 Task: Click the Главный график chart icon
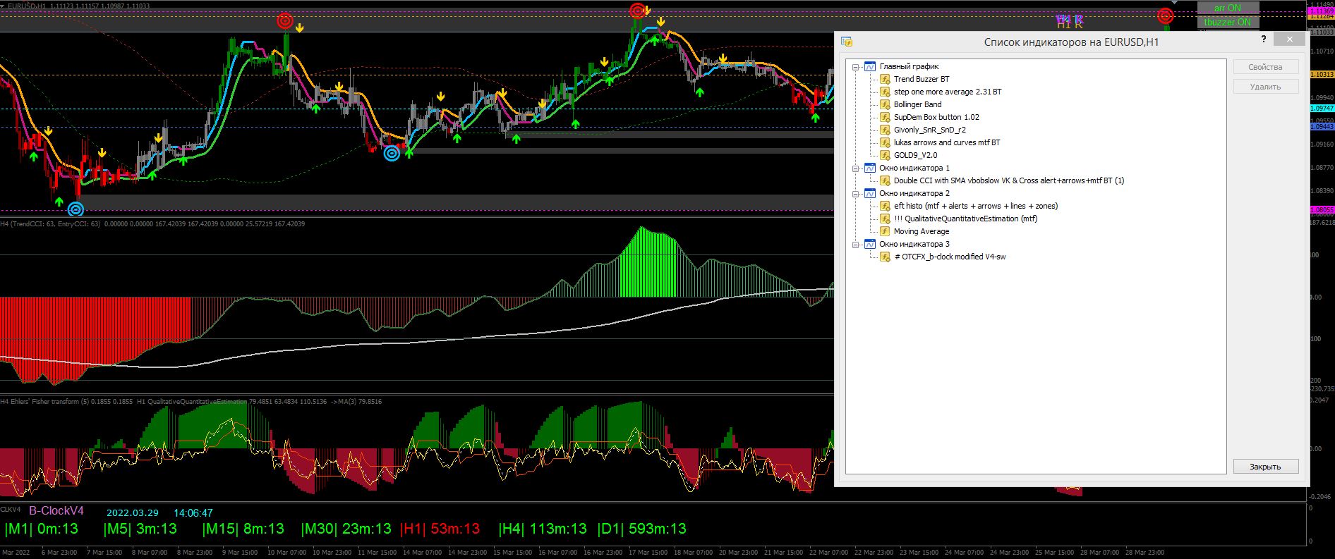point(870,66)
